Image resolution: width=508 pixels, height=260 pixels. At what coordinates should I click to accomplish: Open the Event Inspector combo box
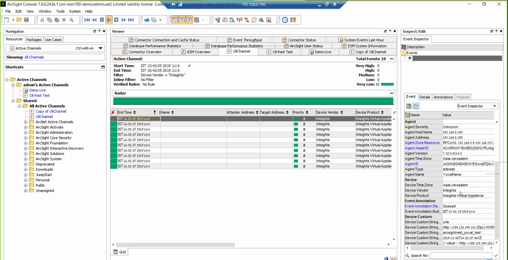477,106
